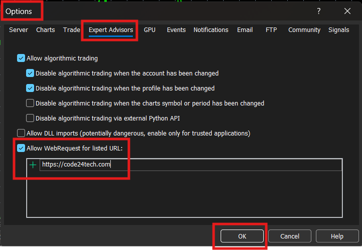Screen dimensions: 362x250
Task: Click the green plus add-URL icon
Action: point(33,164)
